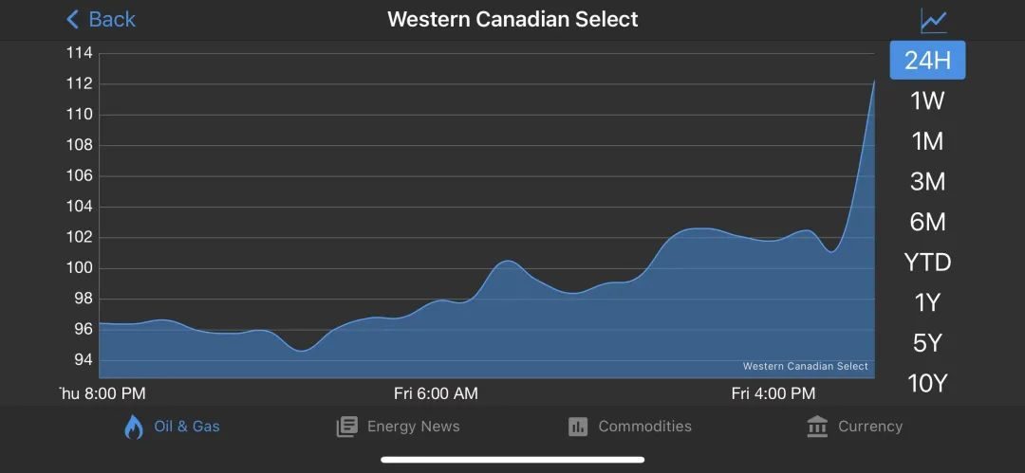
Task: Tap the Back chevron arrow
Action: pos(72,20)
